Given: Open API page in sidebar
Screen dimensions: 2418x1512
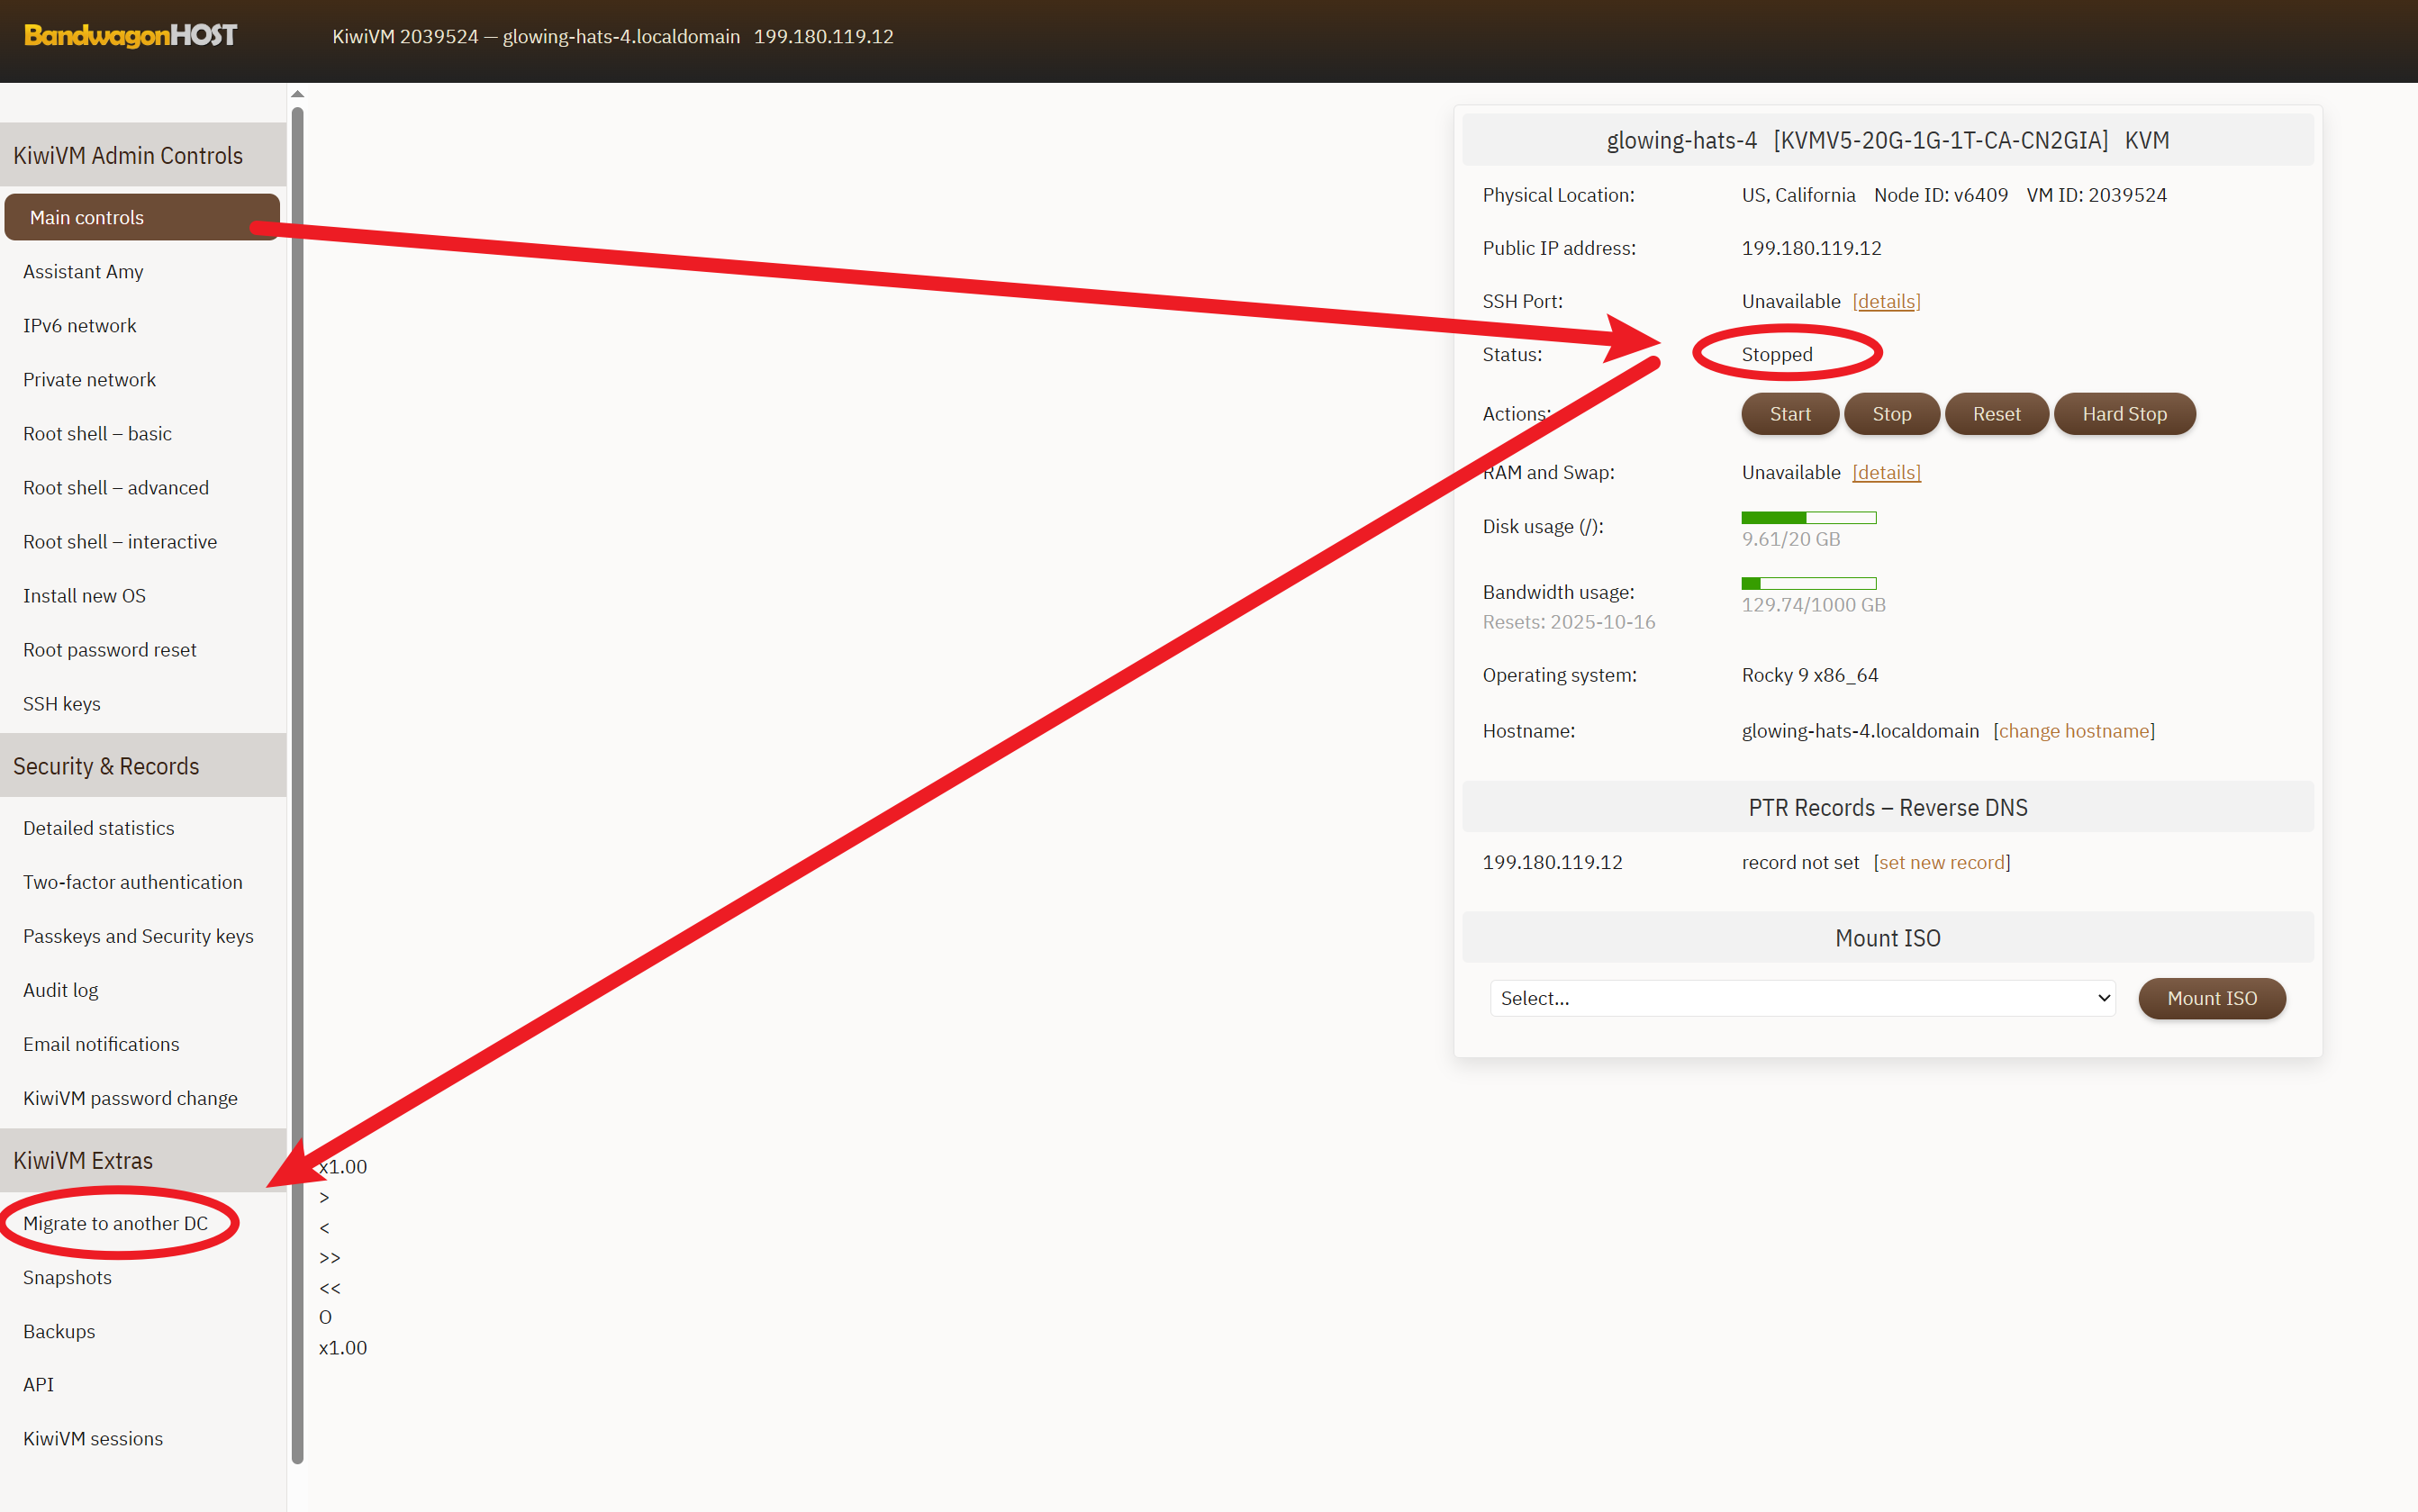Looking at the screenshot, I should (38, 1383).
